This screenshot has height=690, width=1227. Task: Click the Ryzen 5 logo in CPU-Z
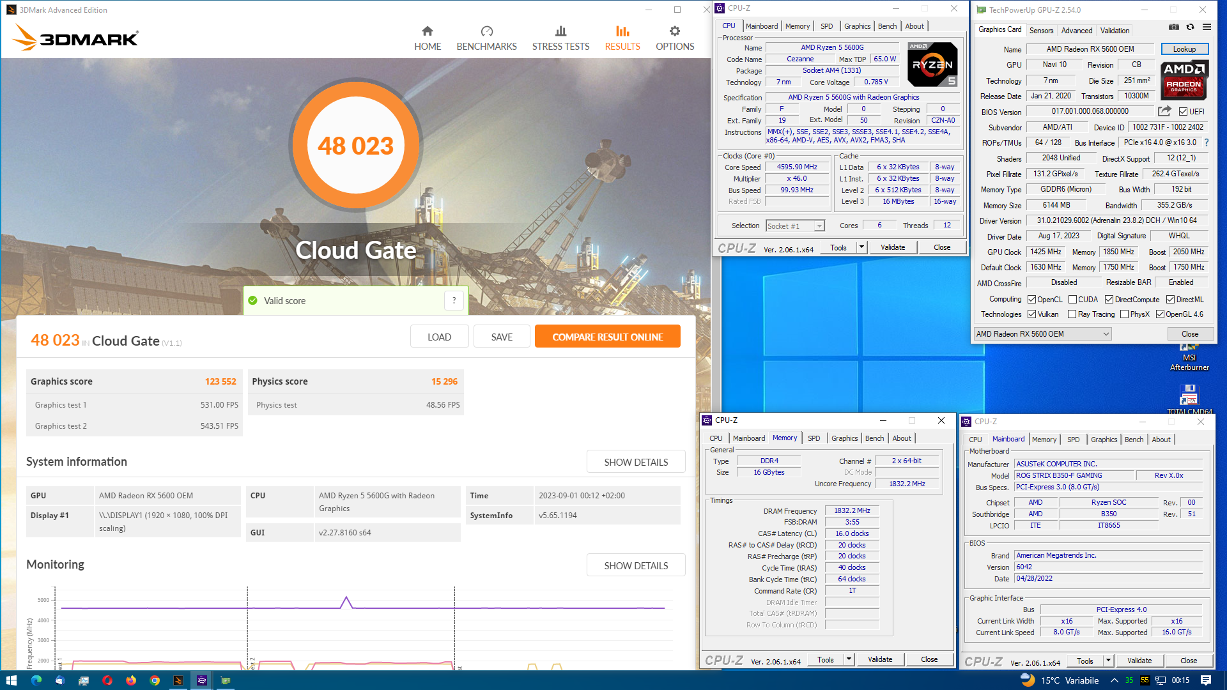pos(932,65)
